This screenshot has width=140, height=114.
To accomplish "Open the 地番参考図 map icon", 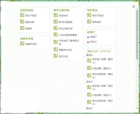I will 22,44.
